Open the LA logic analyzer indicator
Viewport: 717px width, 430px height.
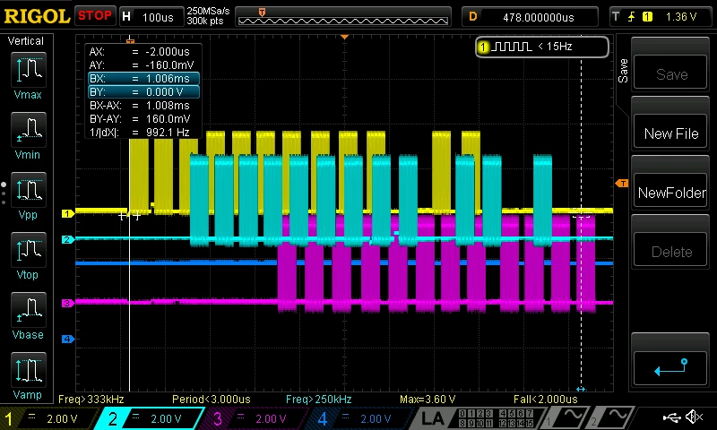(433, 417)
